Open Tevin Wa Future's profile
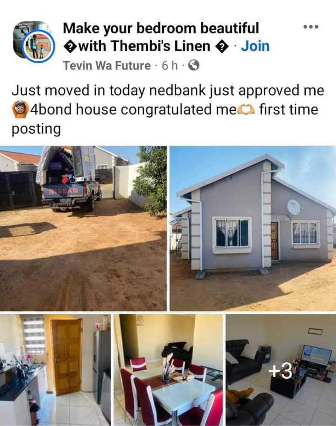The image size is (336, 426). (107, 65)
